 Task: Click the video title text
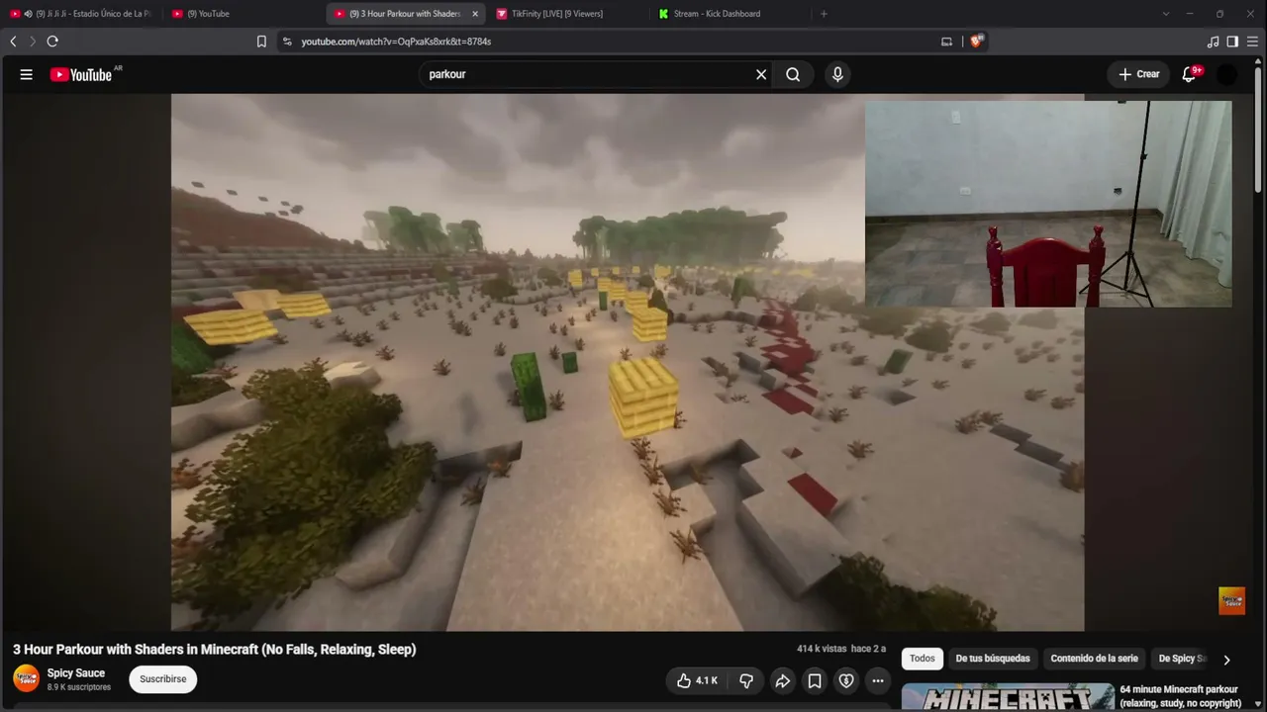point(215,650)
